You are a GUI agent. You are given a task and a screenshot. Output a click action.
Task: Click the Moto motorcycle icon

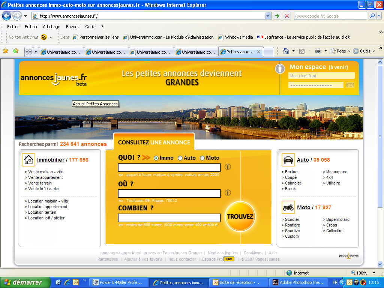pyautogui.click(x=288, y=207)
